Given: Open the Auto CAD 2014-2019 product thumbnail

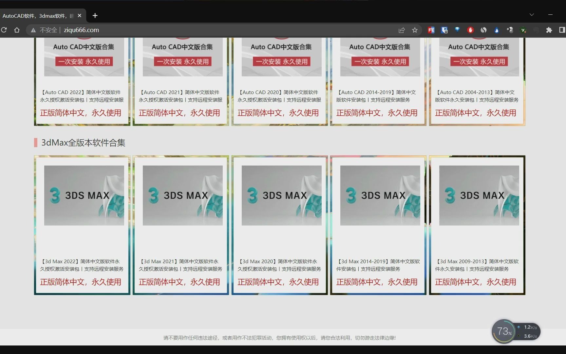Looking at the screenshot, I should pyautogui.click(x=380, y=57).
